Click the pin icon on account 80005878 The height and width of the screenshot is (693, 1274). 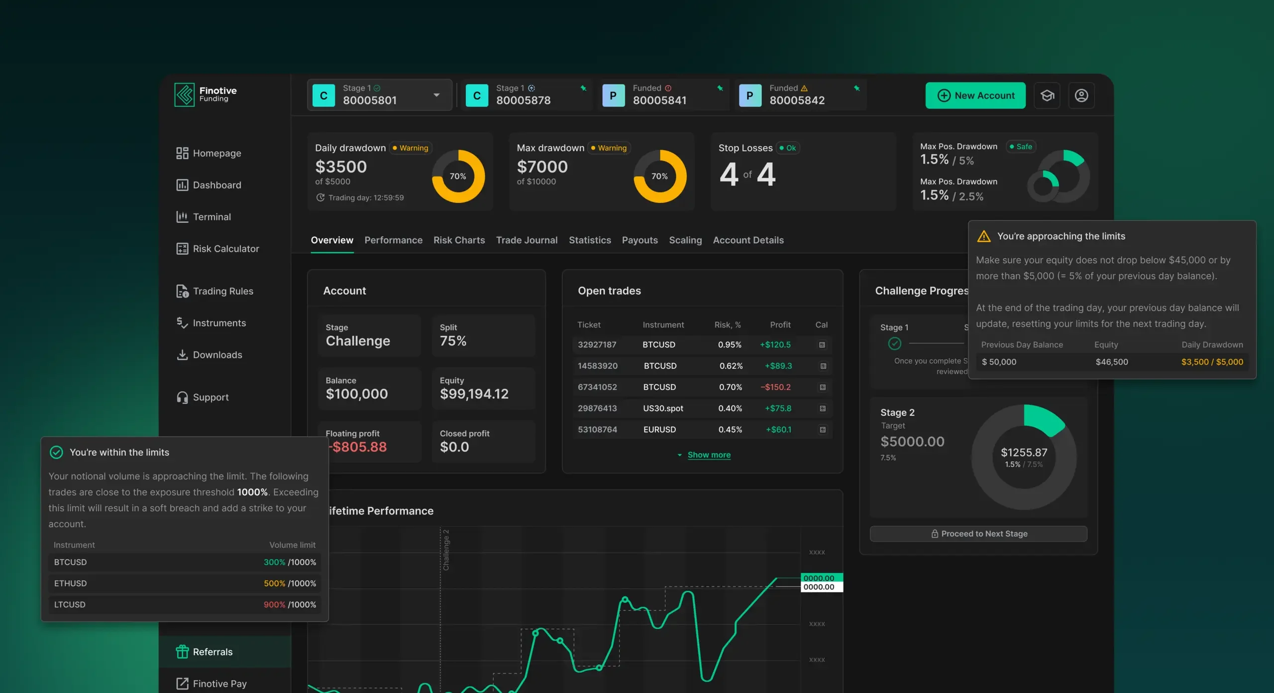583,88
